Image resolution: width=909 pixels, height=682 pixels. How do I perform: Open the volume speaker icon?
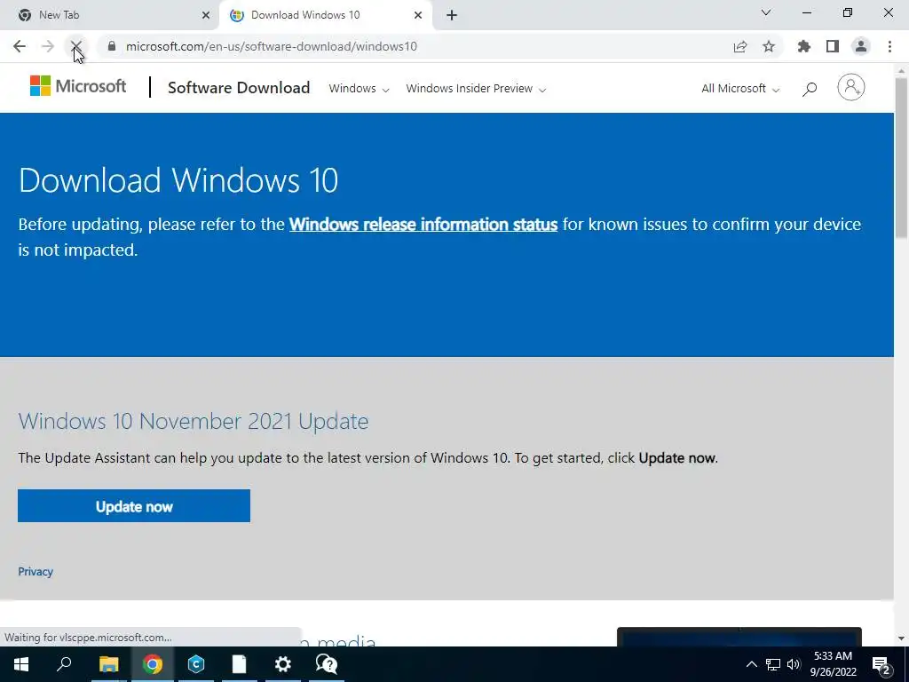tap(794, 664)
